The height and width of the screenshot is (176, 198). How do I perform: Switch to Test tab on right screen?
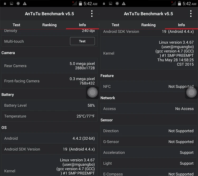pyautogui.click(x=115, y=25)
